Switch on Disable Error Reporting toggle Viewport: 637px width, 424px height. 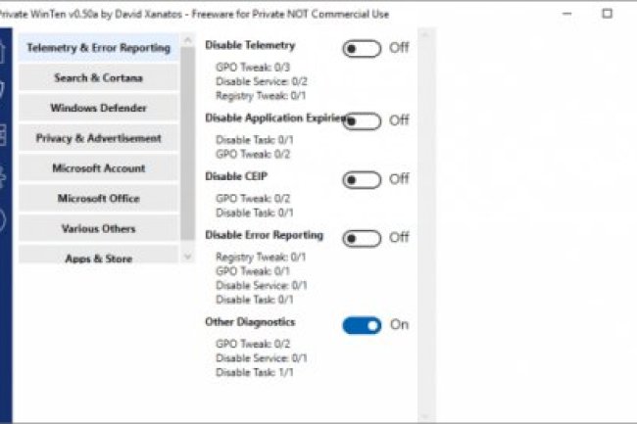click(362, 238)
